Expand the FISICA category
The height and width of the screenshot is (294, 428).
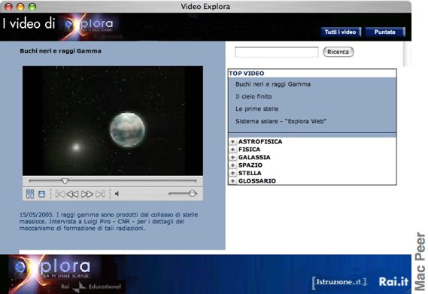click(232, 150)
